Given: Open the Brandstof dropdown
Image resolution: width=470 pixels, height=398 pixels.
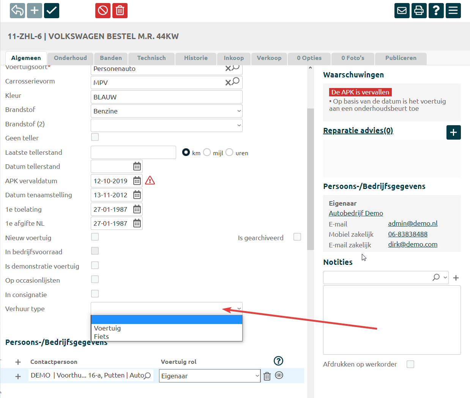Looking at the screenshot, I should 166,111.
